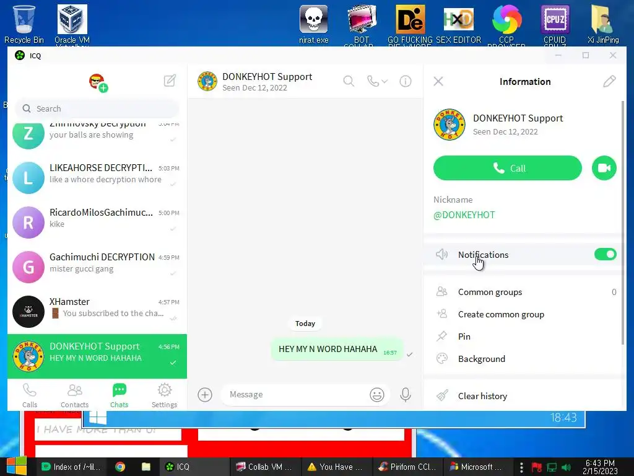Close the Information panel
This screenshot has height=476, width=634.
pos(438,81)
